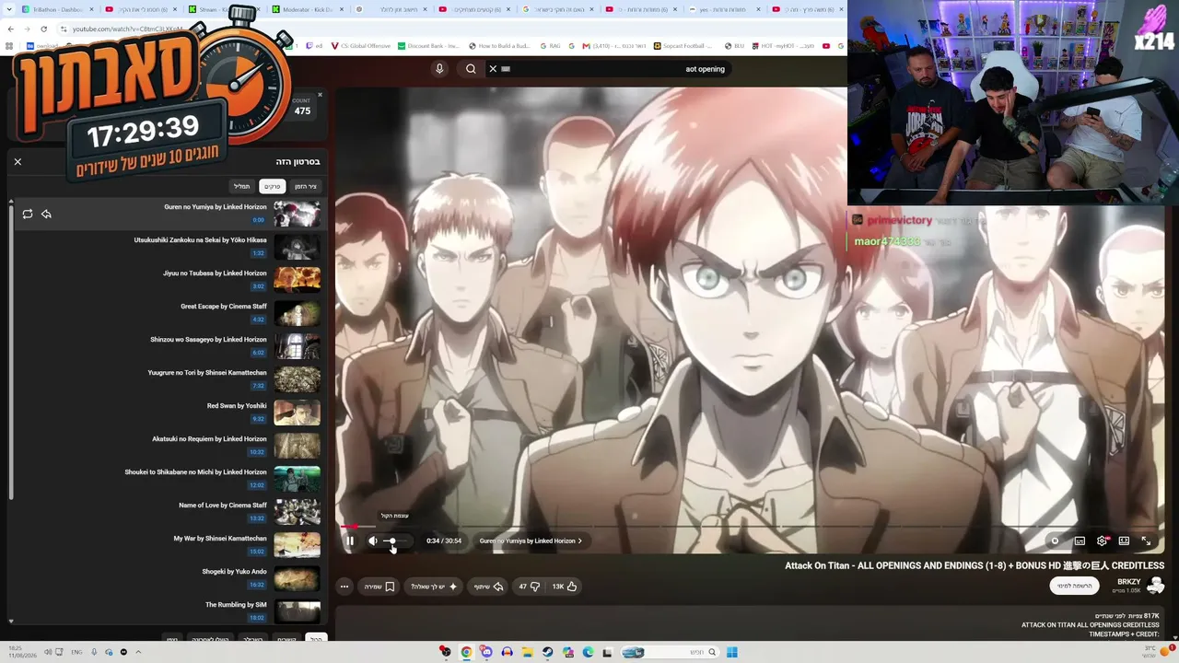This screenshot has height=663, width=1179.
Task: Select the chapters tab in the side panel
Action: pos(272,186)
